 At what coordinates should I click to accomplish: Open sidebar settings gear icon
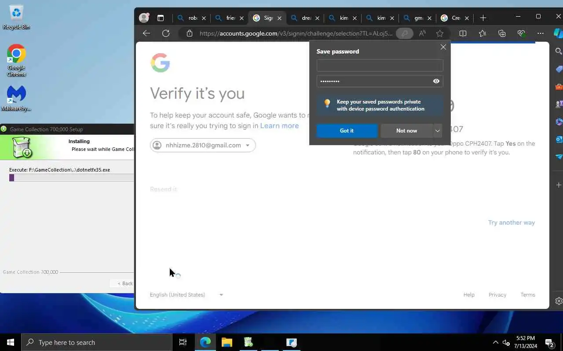tap(559, 301)
